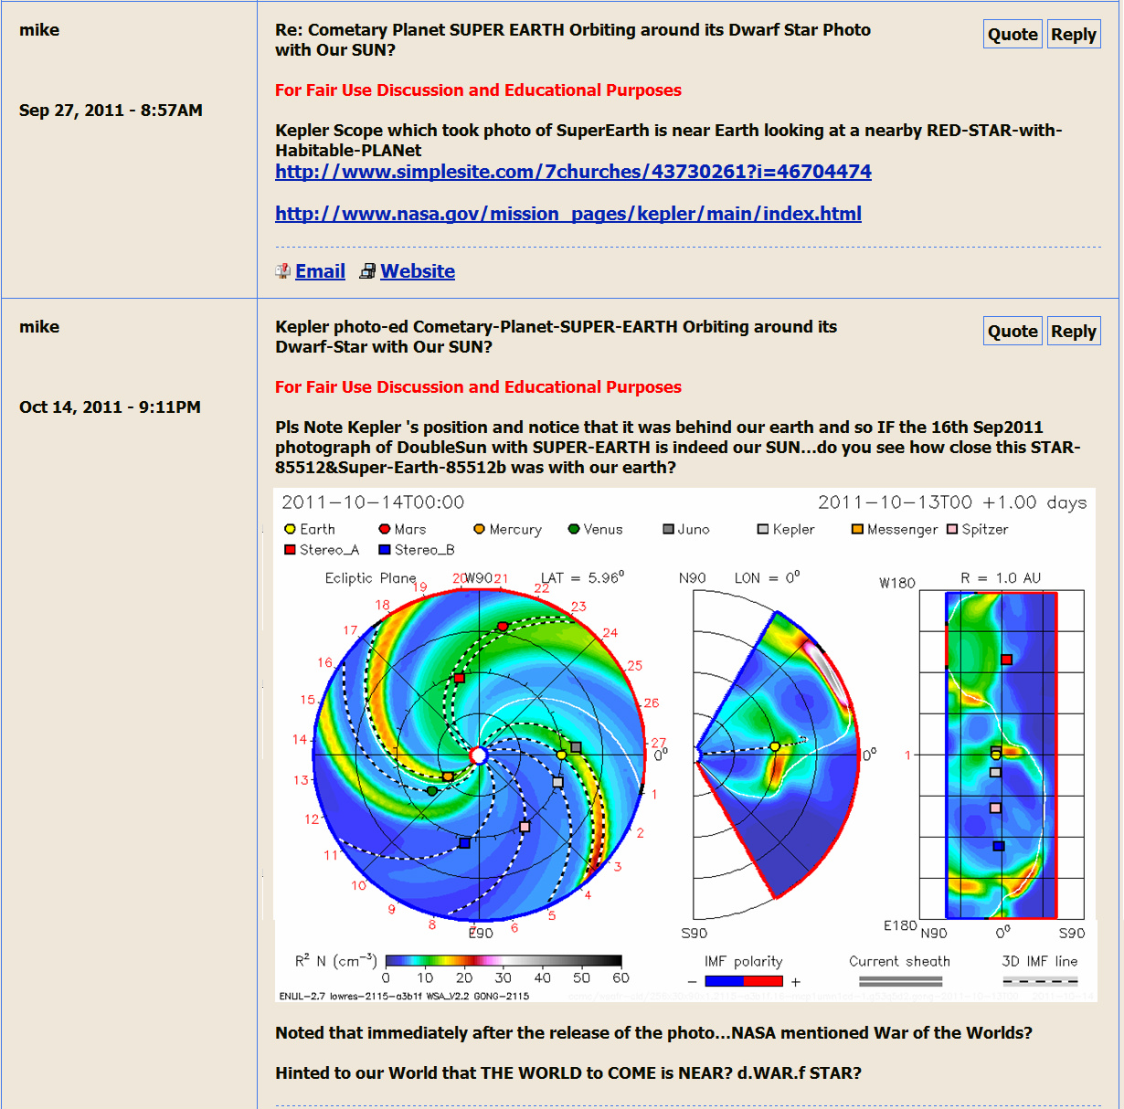The height and width of the screenshot is (1109, 1124).
Task: Reply to mike's Oct 14, 2011 post
Action: tap(1074, 332)
